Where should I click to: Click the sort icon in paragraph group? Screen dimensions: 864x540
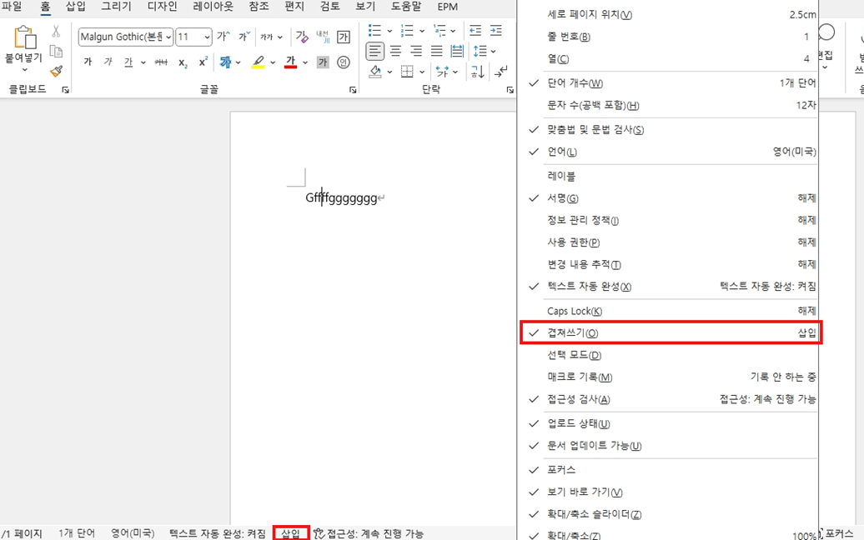pos(477,72)
